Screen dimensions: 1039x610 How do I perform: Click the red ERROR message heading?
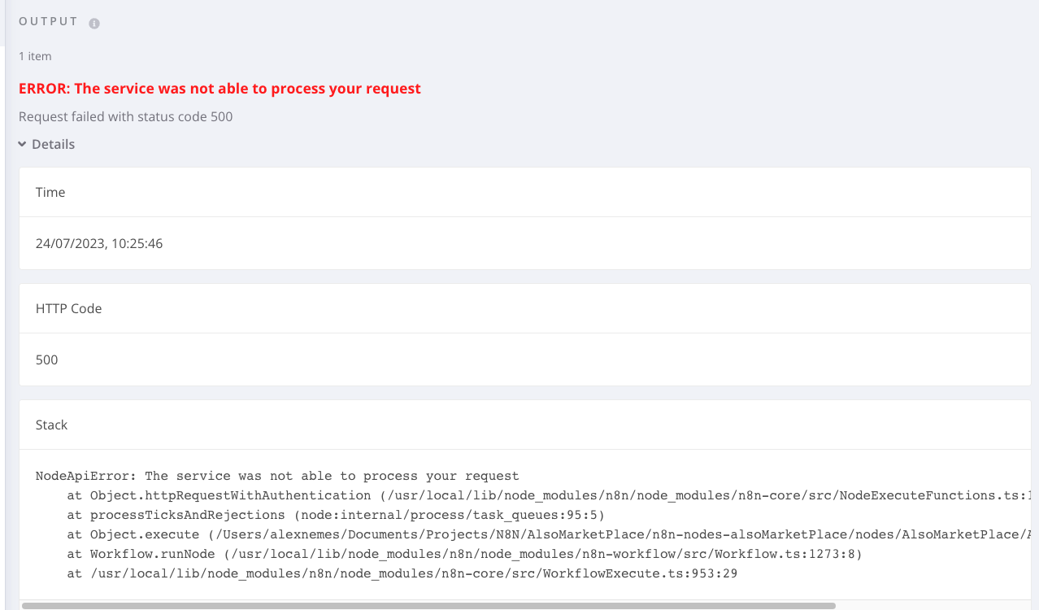(220, 89)
